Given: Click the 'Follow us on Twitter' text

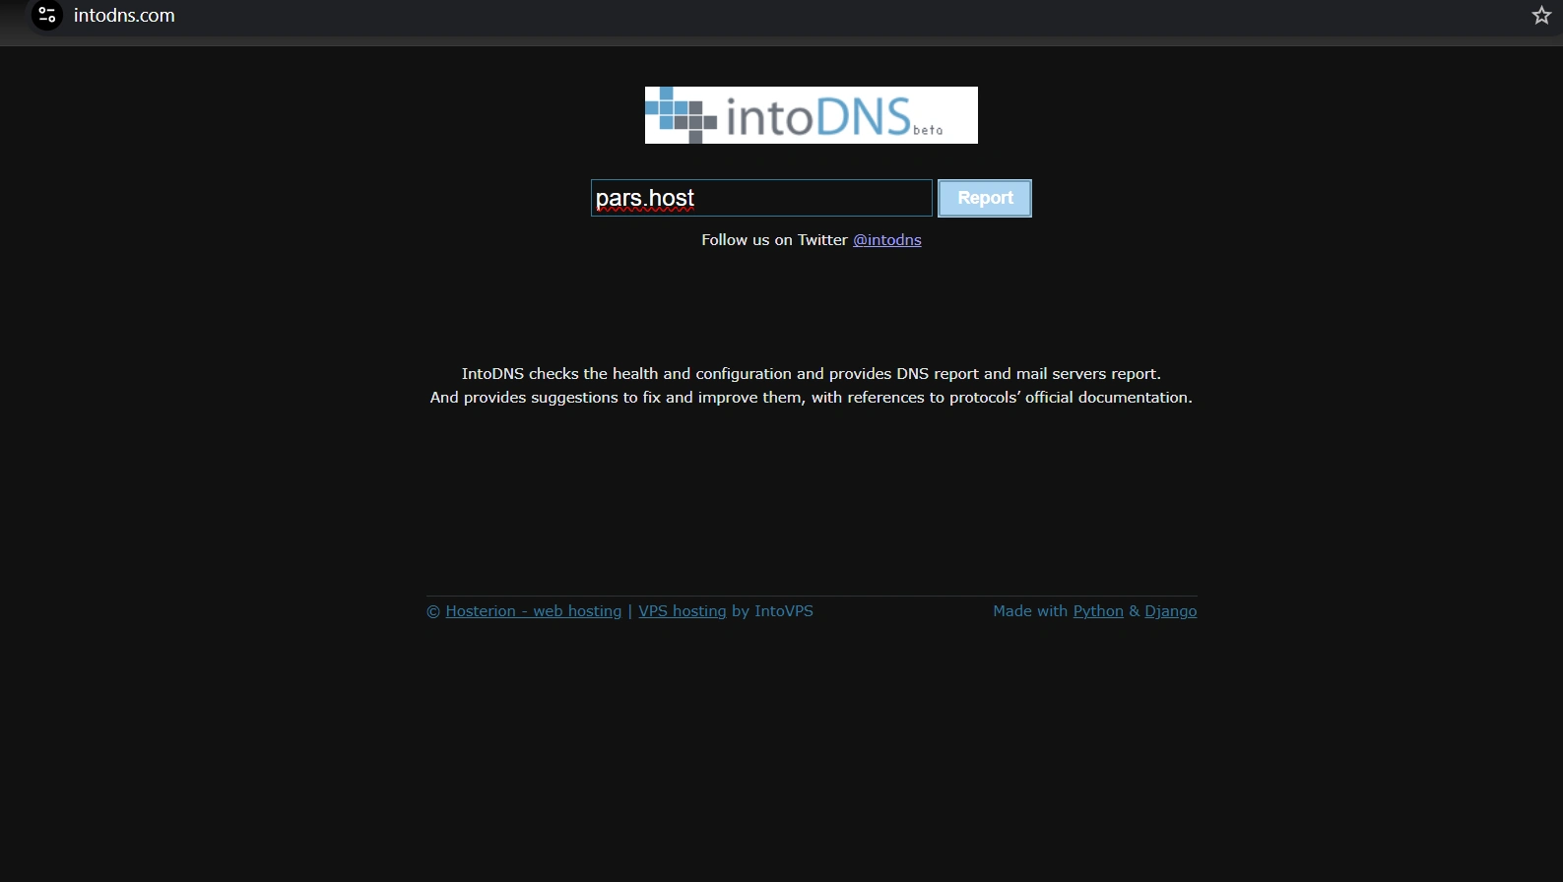Looking at the screenshot, I should pos(774,240).
